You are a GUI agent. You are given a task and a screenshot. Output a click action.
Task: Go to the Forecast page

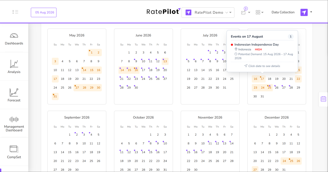14,95
